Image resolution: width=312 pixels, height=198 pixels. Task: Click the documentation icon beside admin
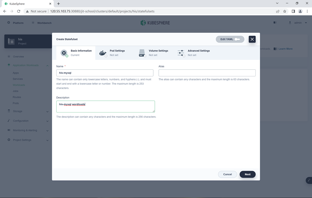275,23
